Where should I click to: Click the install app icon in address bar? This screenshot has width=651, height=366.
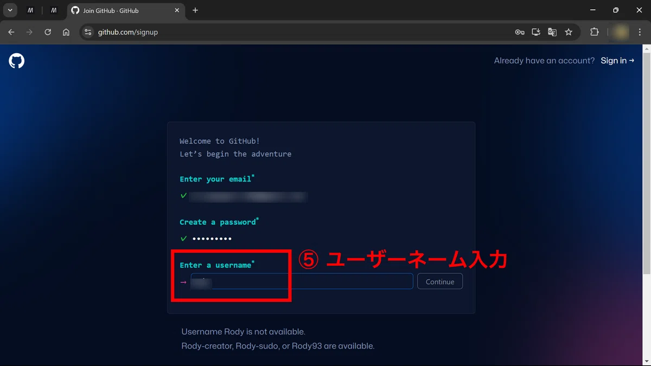coord(536,32)
